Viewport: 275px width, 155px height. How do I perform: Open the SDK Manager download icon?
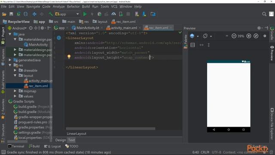[x=144, y=14]
